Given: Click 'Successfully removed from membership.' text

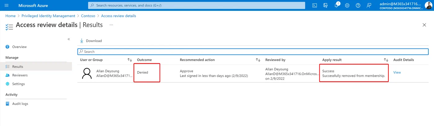Looking at the screenshot, I should click(354, 76).
